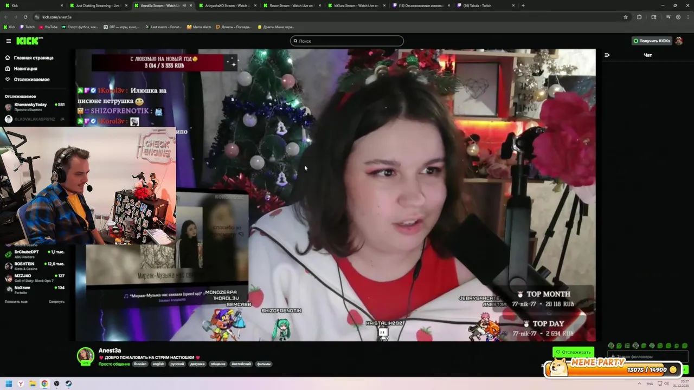Open Anest3a channel name link

(x=110, y=351)
